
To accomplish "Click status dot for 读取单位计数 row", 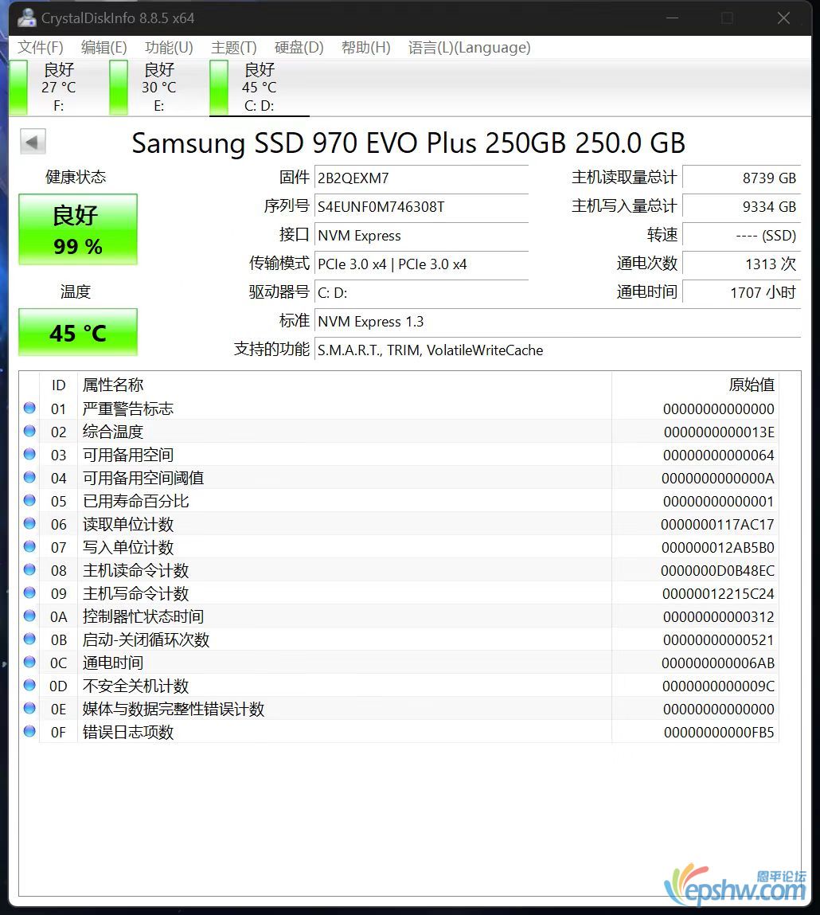I will [x=29, y=523].
